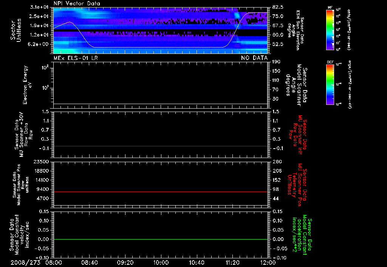Screen dimensions: 387x267
Task: Click the red 'MU Scanner Pos Telemetry' label
Action: [297, 185]
